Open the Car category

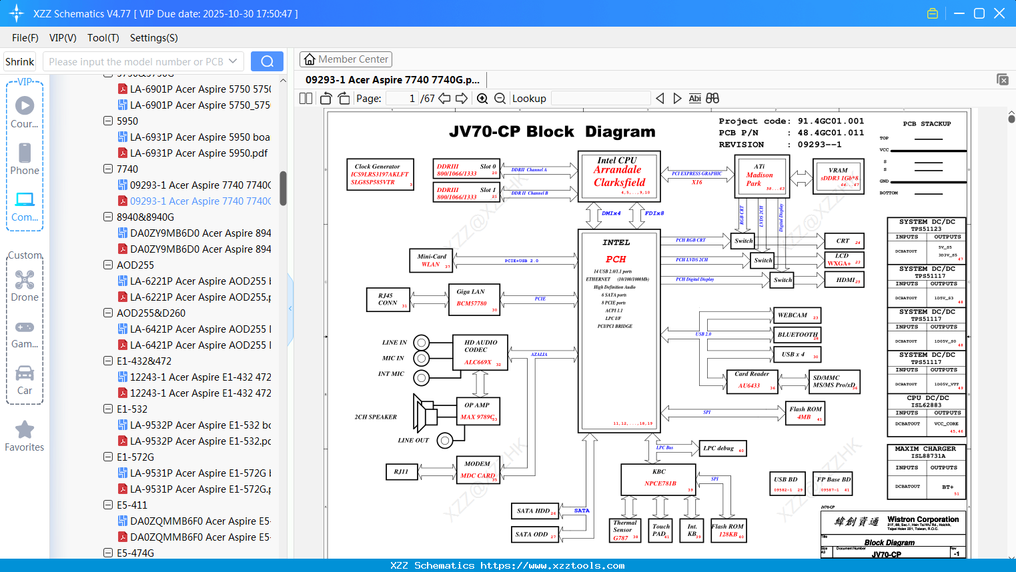pyautogui.click(x=25, y=373)
